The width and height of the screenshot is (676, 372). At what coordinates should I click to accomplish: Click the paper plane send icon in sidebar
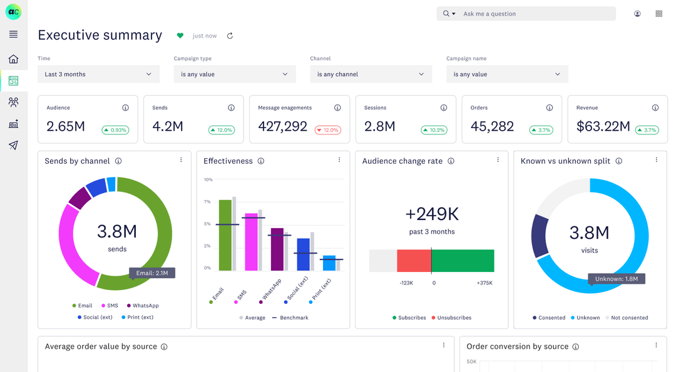click(x=14, y=144)
